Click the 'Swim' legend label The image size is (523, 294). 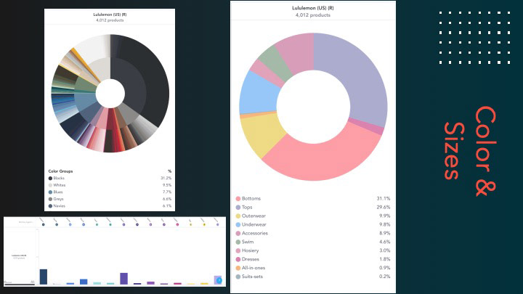click(x=248, y=242)
